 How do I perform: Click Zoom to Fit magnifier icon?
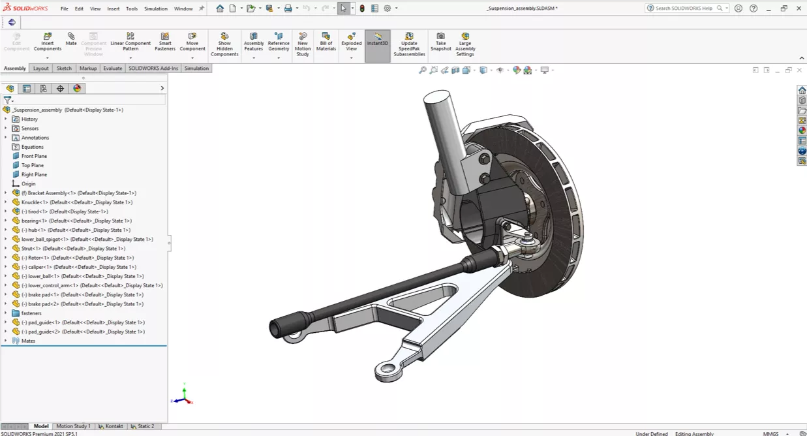click(422, 70)
